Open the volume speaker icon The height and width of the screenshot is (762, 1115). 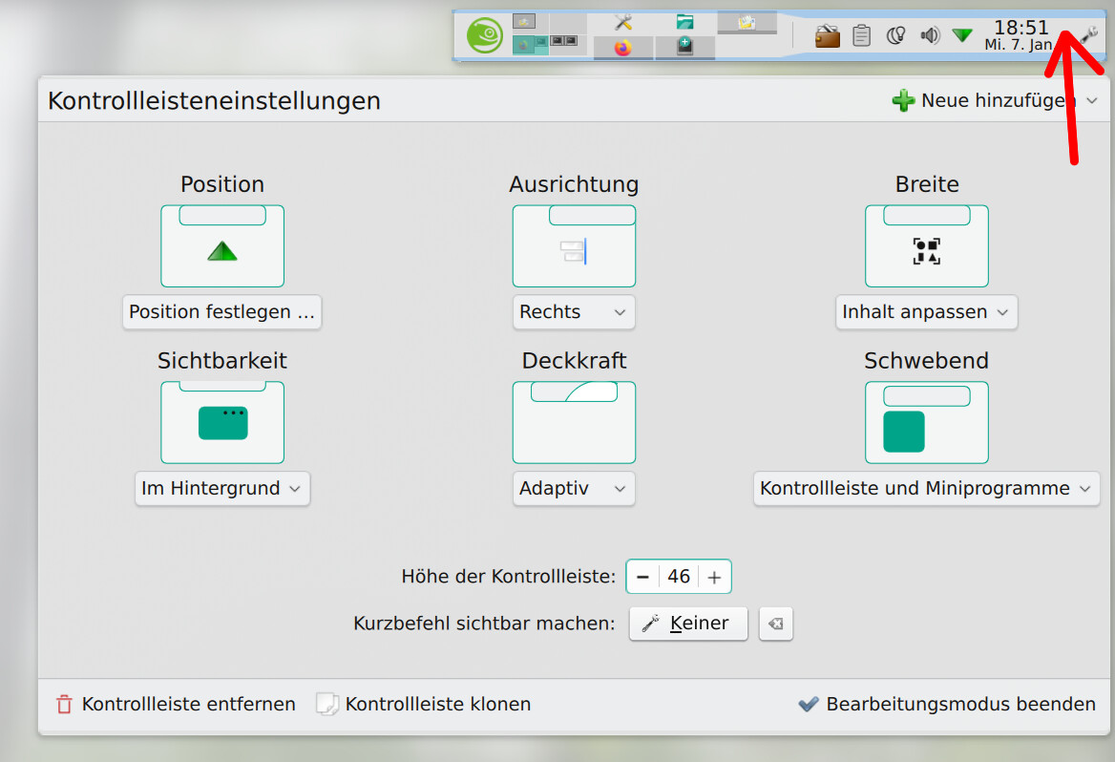pyautogui.click(x=929, y=36)
